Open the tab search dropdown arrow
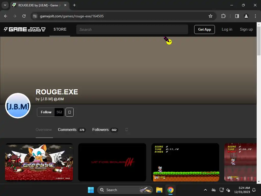261x196 pixels. (x=5, y=5)
